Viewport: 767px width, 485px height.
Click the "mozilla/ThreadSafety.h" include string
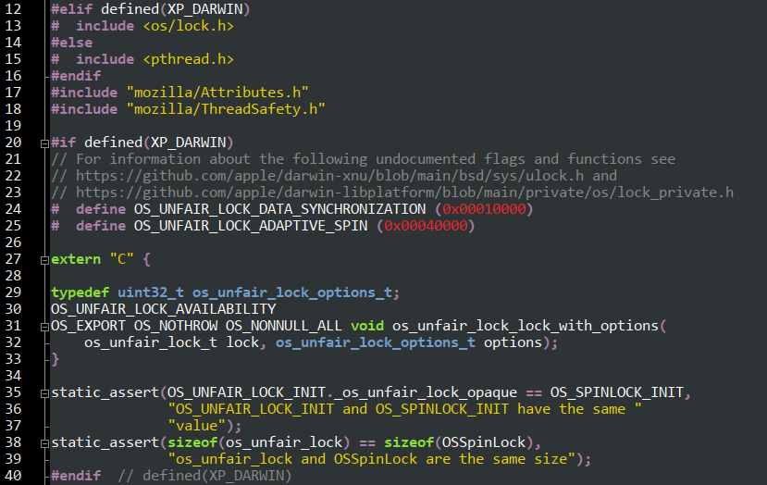tap(226, 109)
